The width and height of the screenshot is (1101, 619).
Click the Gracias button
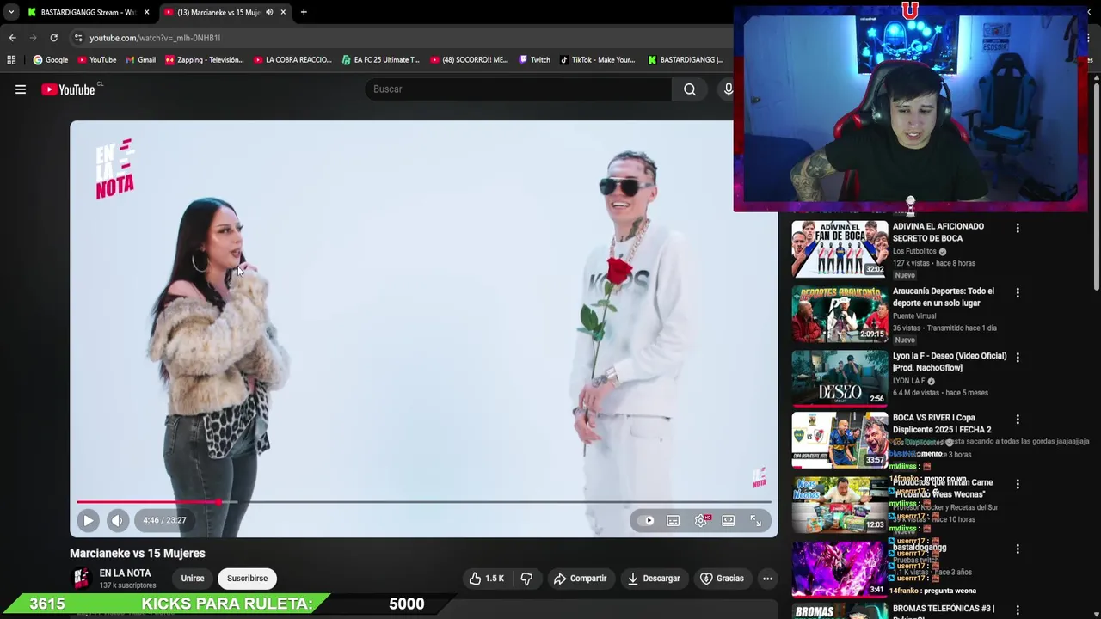[x=723, y=579]
